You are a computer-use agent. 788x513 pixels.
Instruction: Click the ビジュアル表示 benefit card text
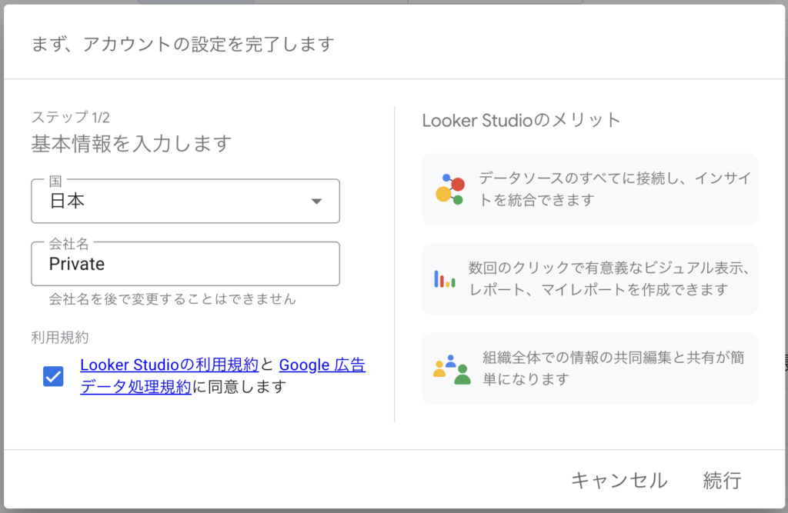608,279
